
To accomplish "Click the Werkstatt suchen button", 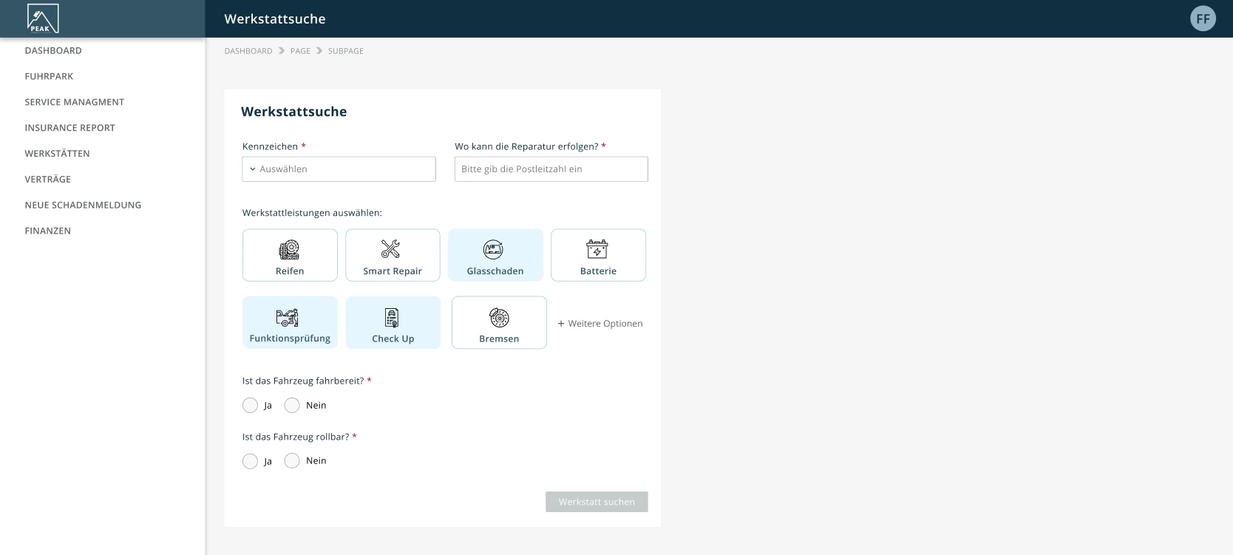I will [x=597, y=502].
